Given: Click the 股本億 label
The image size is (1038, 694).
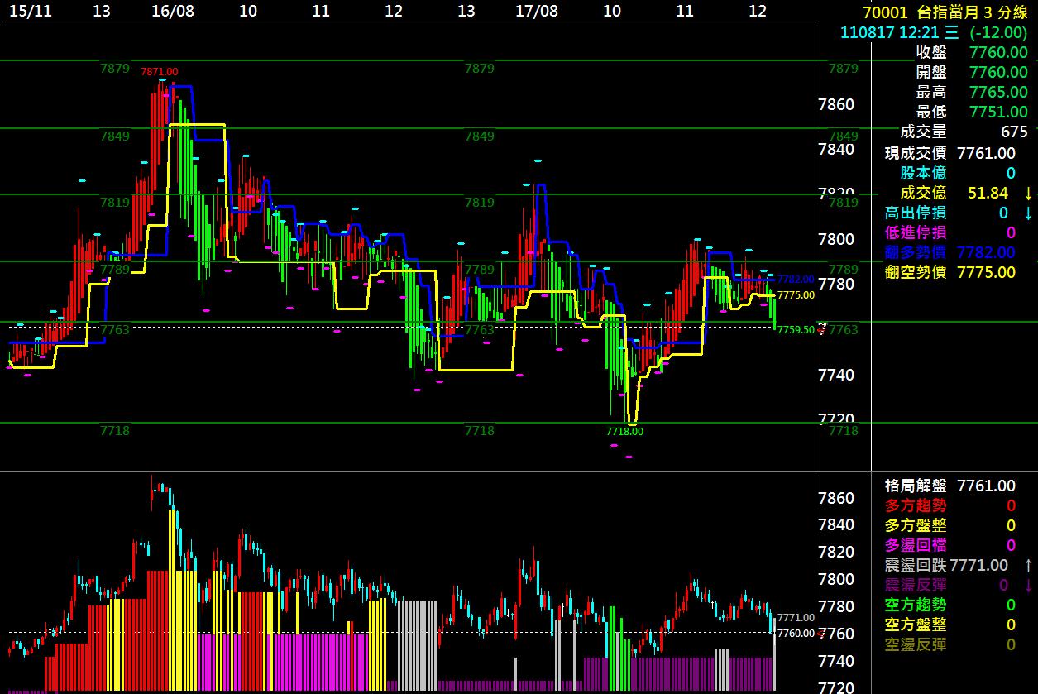Looking at the screenshot, I should pos(923,173).
